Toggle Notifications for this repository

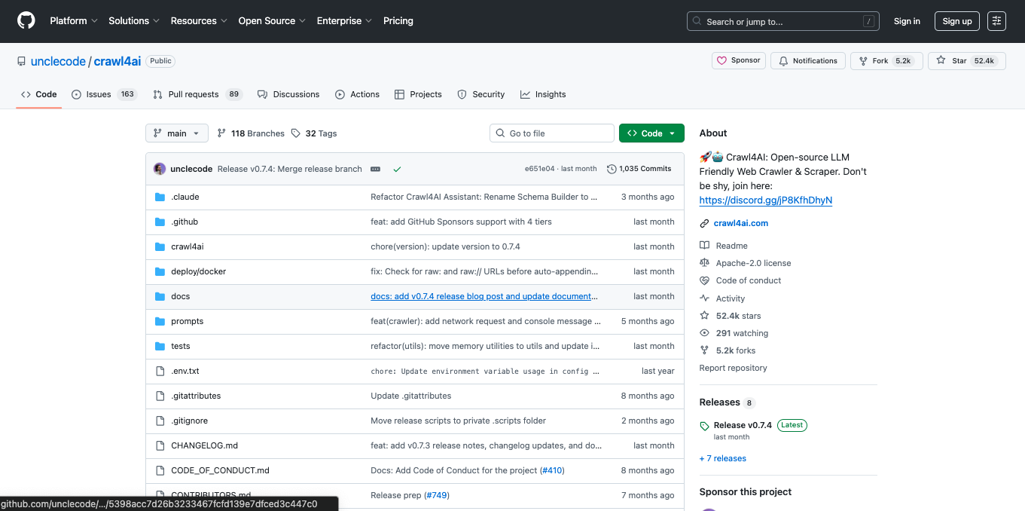point(807,61)
